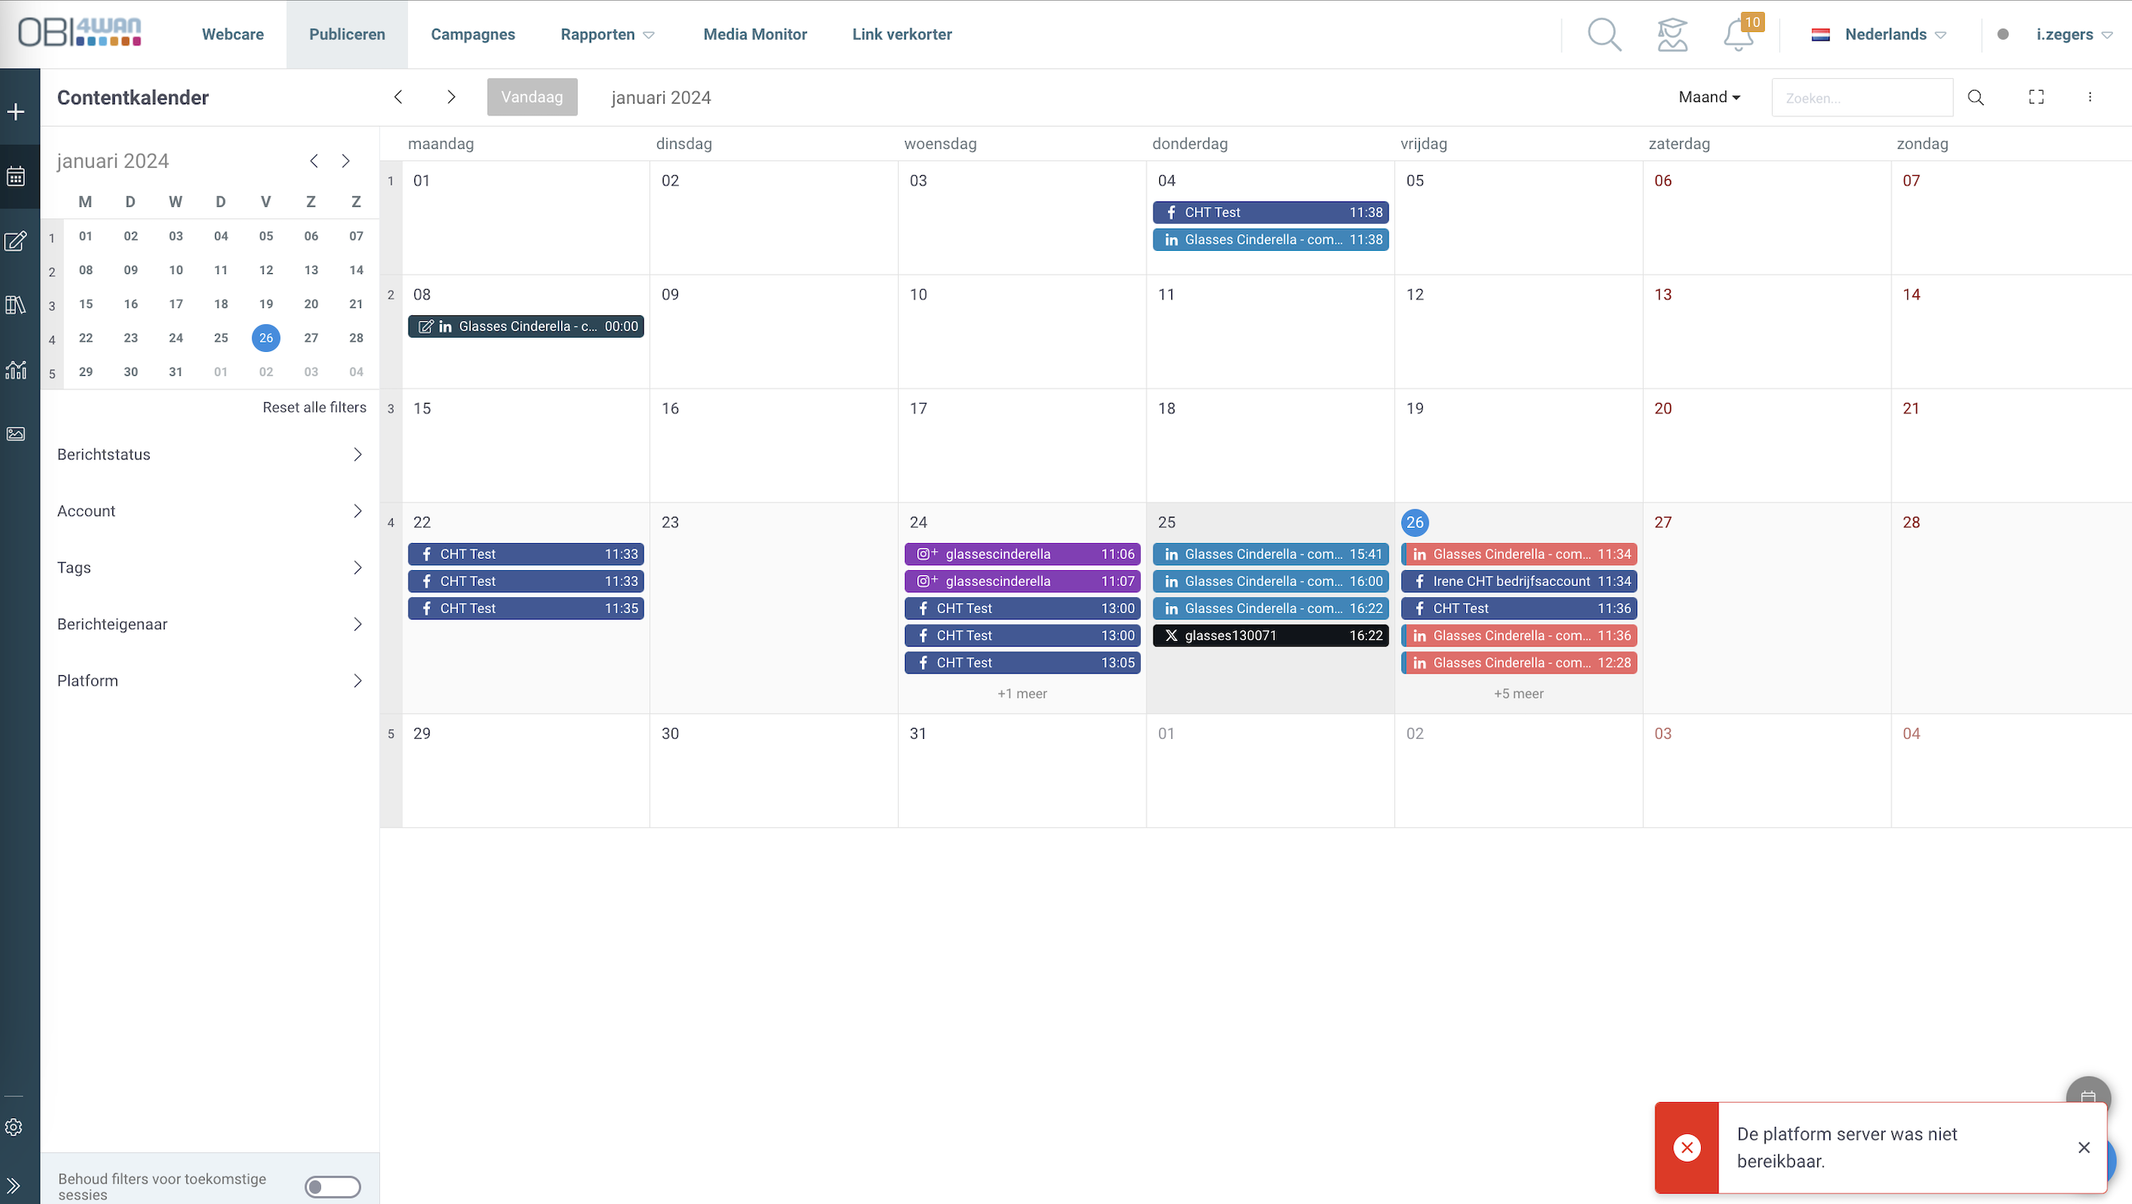Click the Zoeken search input field
The height and width of the screenshot is (1204, 2132).
coord(1862,98)
